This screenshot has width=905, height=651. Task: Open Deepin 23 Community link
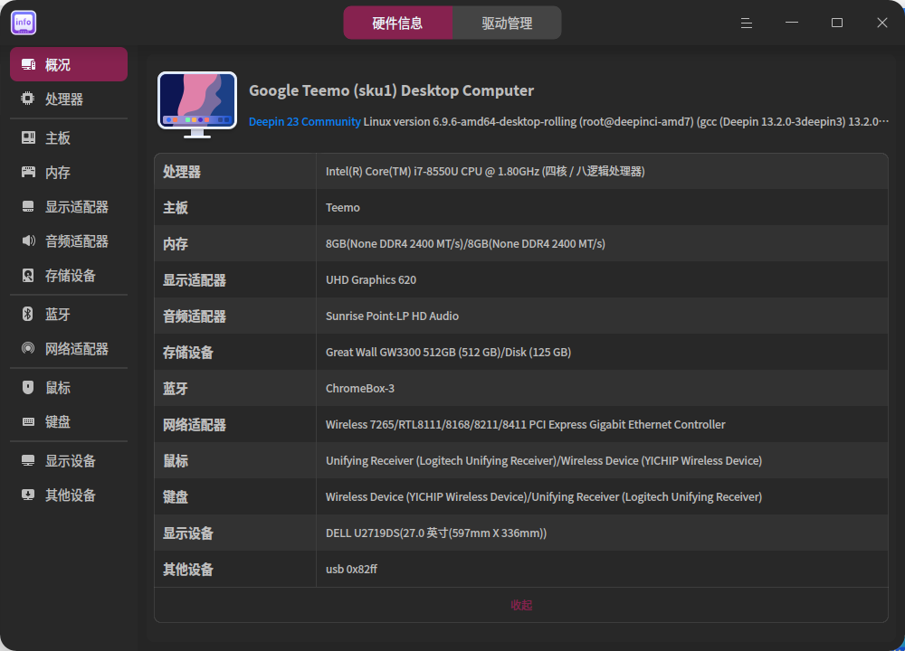point(305,122)
